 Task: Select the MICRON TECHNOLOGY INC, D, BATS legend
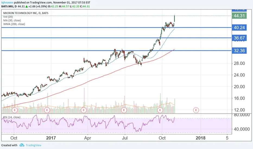(x=26, y=13)
